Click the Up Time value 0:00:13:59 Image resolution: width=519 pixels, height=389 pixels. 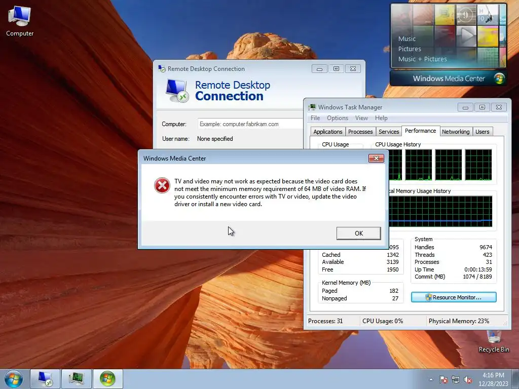coord(478,269)
